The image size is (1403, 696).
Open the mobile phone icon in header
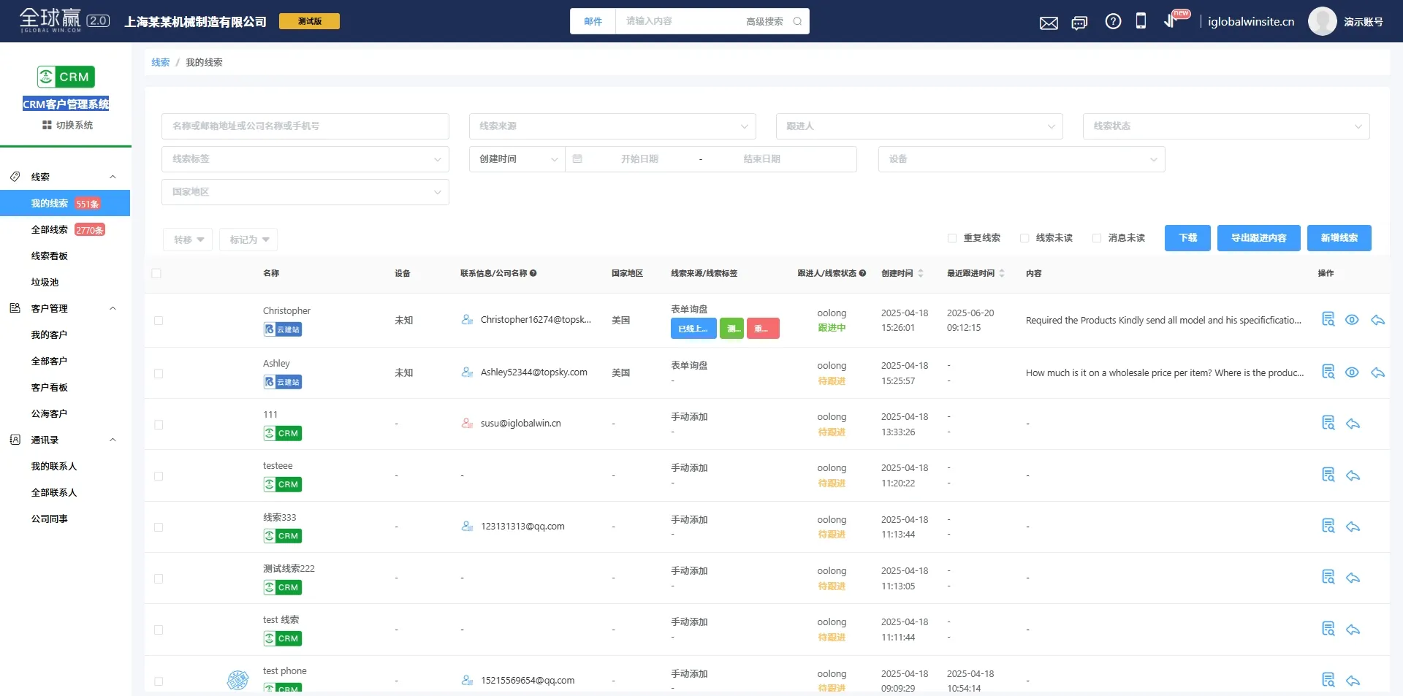1141,21
